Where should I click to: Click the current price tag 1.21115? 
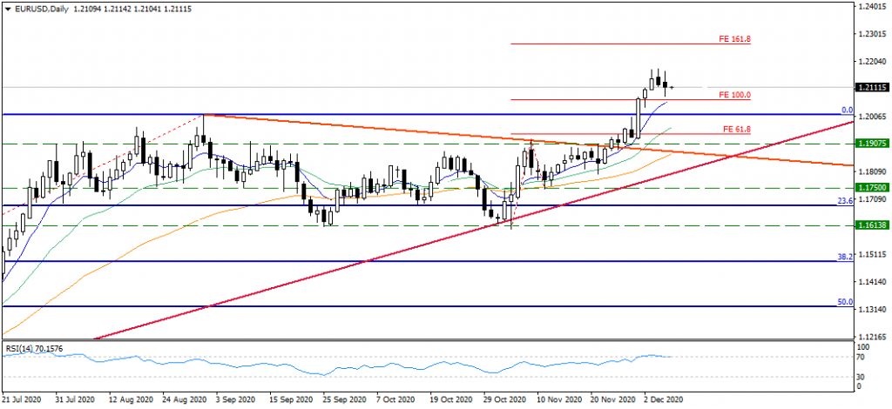tap(871, 88)
